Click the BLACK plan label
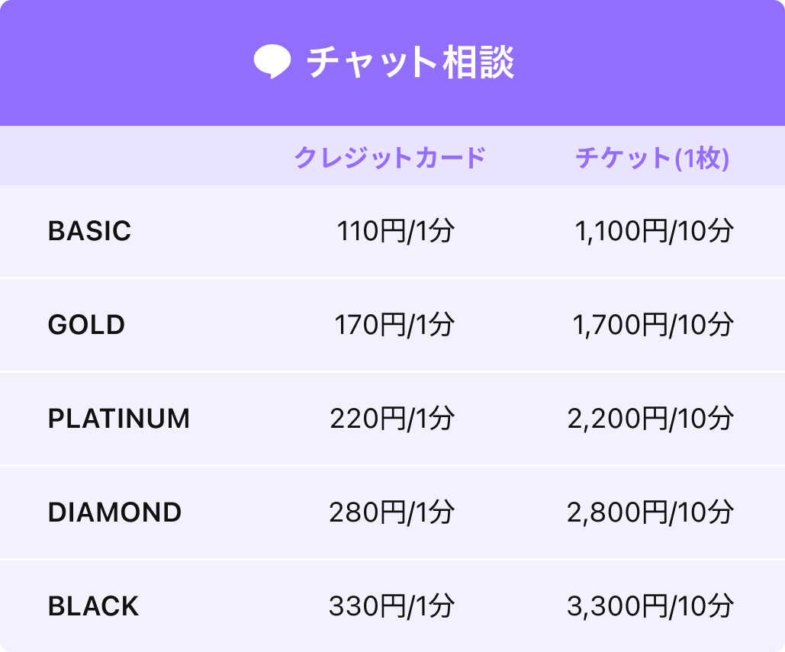 tap(94, 606)
